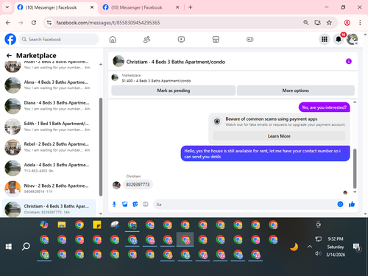Click the volume icon in system tray
This screenshot has height=276, width=368.
(x=318, y=253)
